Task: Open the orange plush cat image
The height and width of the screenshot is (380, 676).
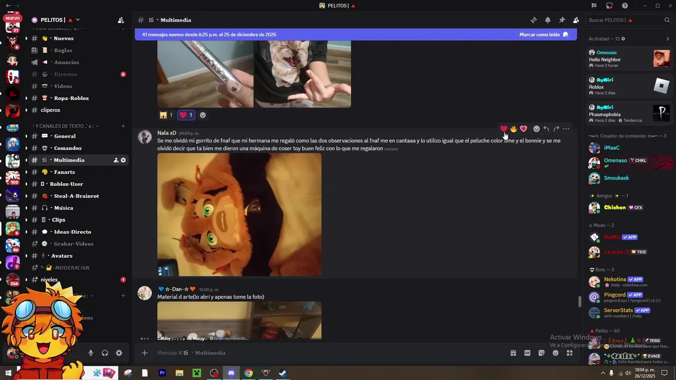Action: tap(239, 214)
